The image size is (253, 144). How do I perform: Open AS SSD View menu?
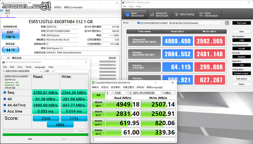20,67
